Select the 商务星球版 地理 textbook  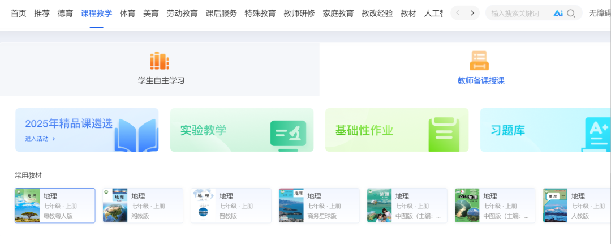tap(319, 206)
